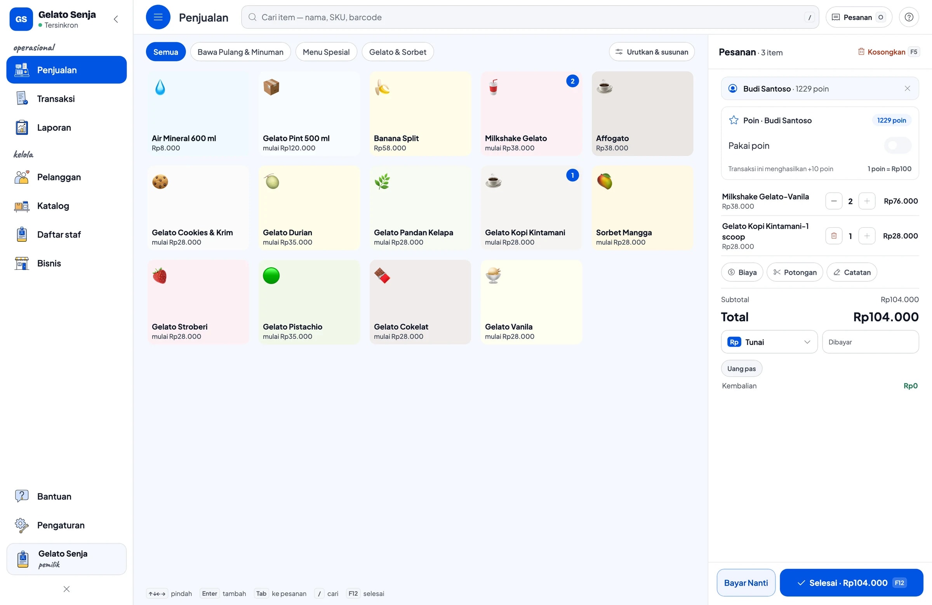Click Kosongkan to clear the order
The image size is (932, 605).
pos(889,52)
